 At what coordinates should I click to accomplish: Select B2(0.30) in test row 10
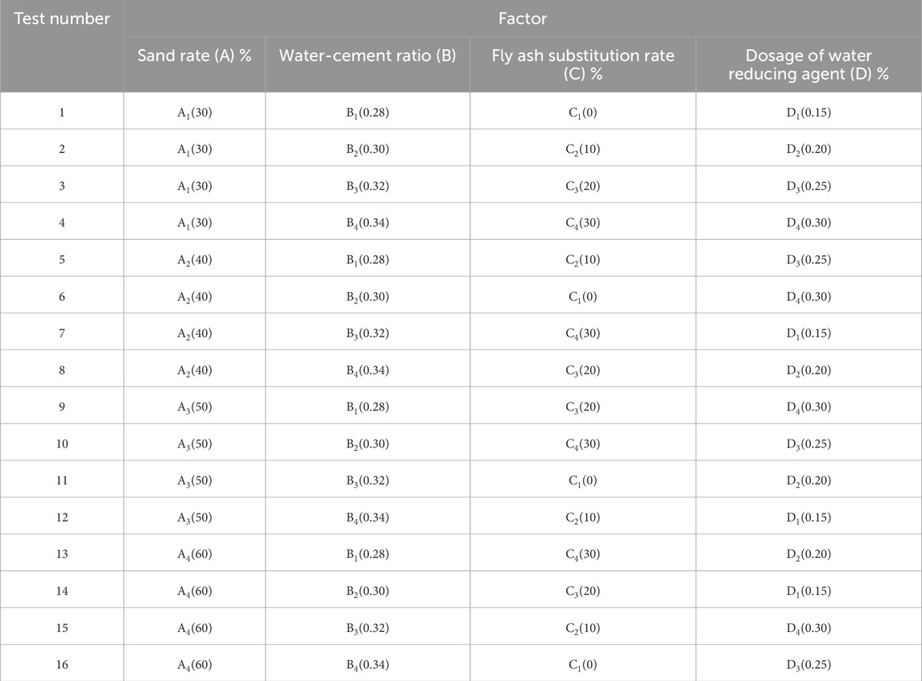(367, 444)
